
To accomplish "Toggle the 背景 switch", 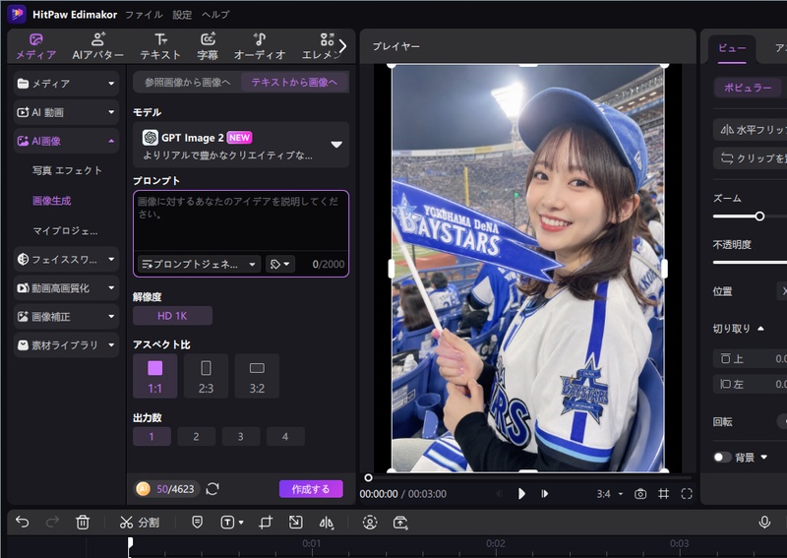I will point(722,457).
